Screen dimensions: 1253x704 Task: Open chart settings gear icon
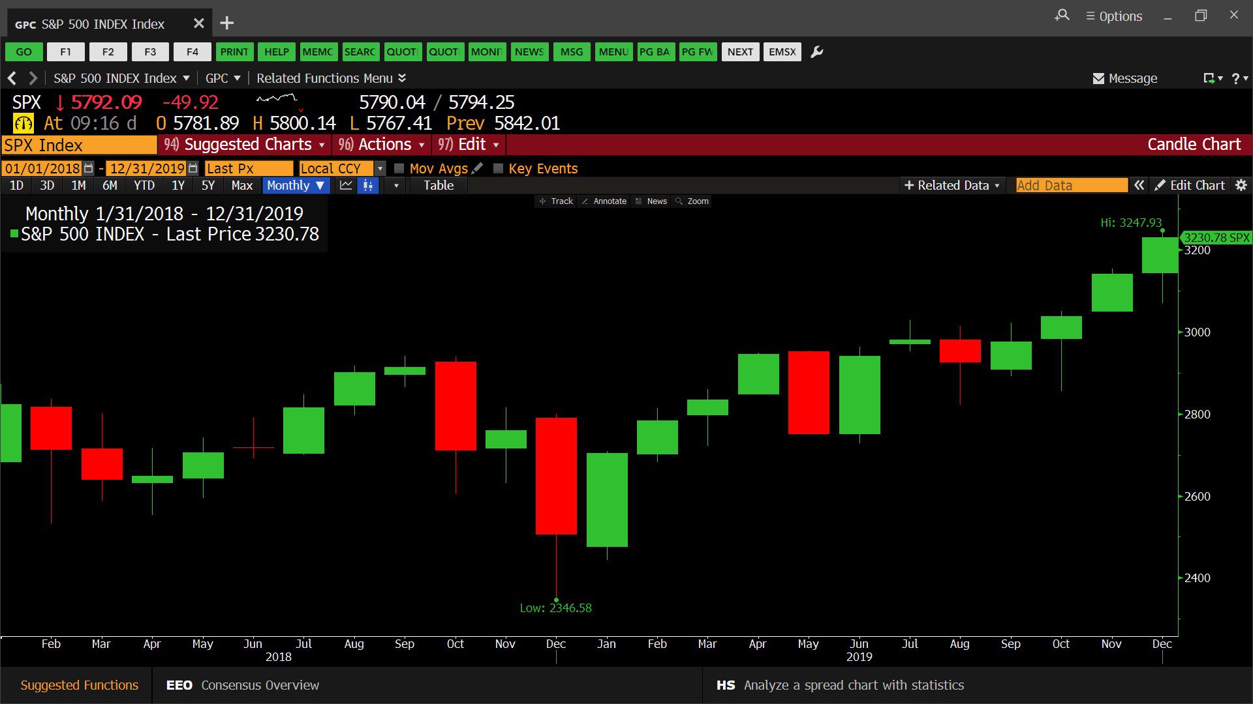click(1241, 186)
